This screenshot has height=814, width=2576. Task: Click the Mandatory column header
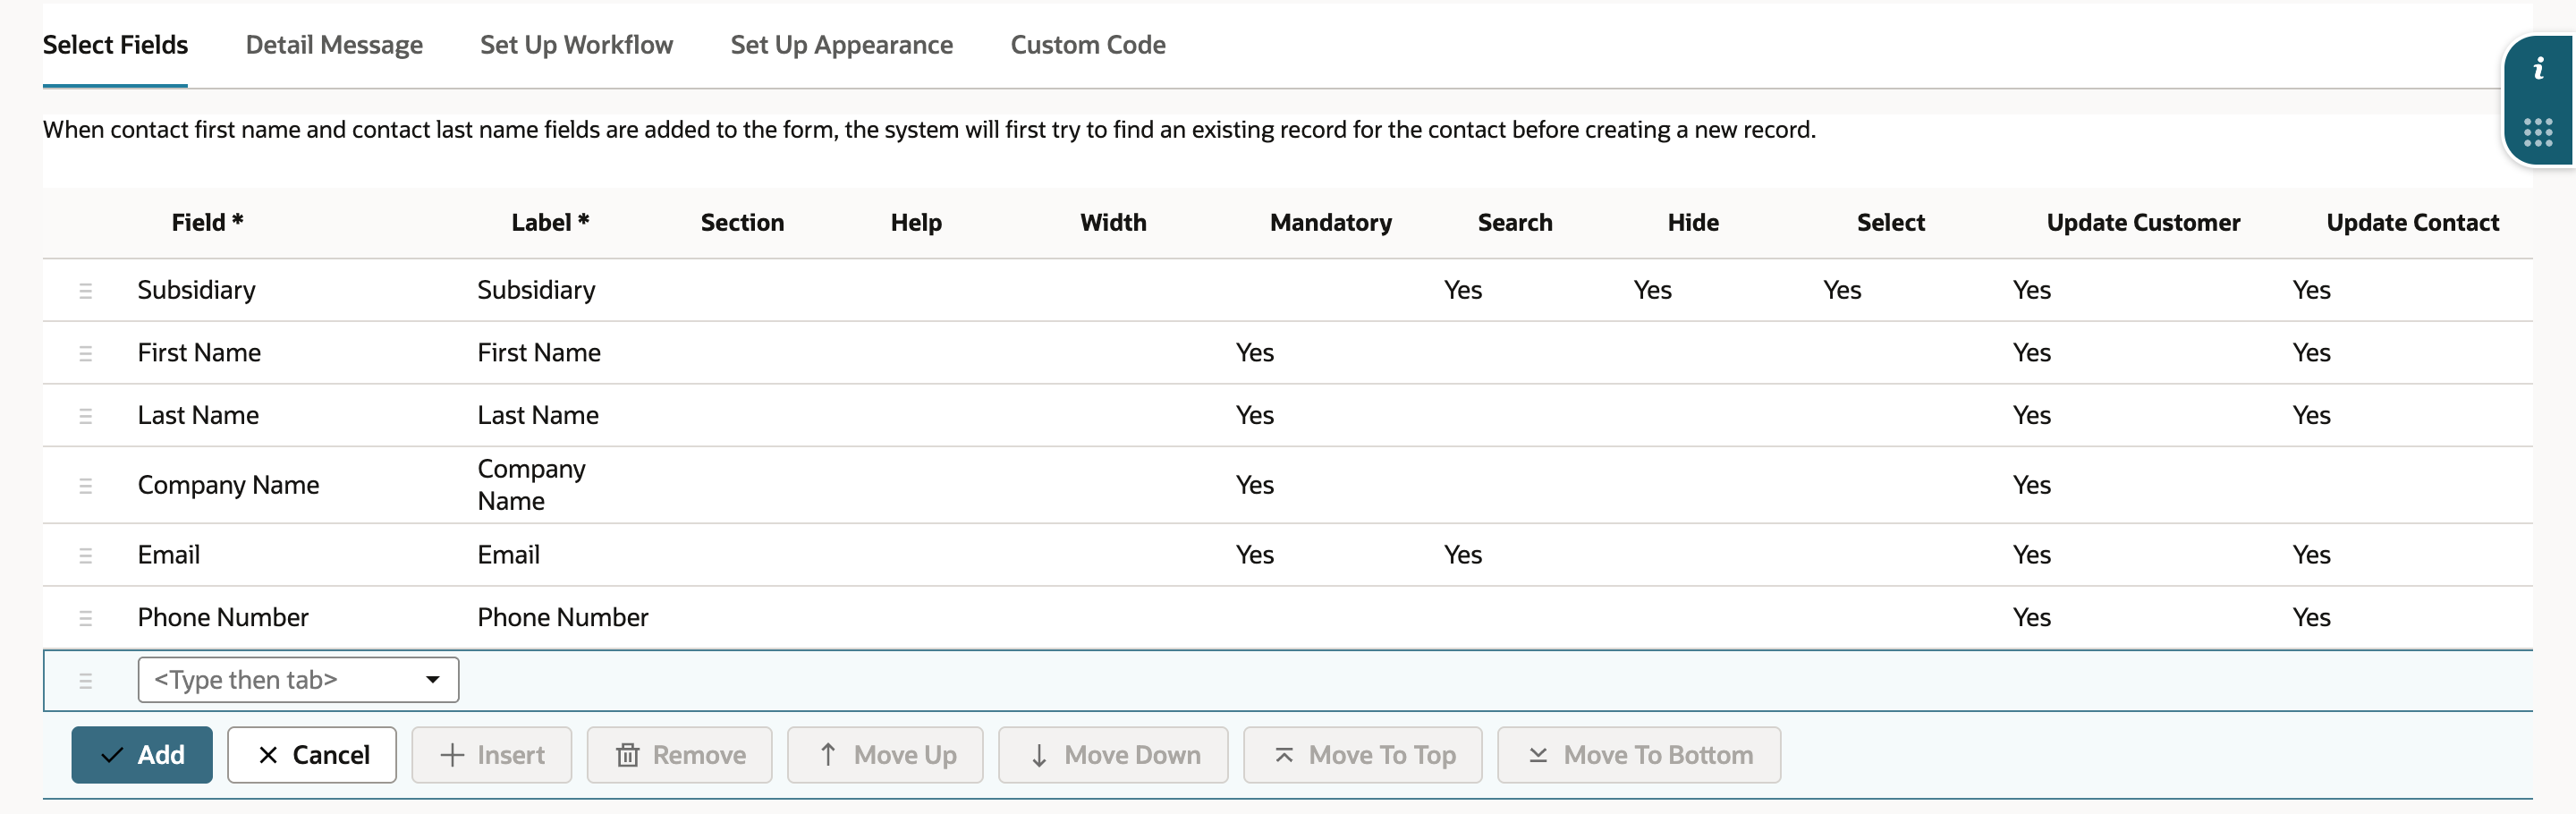click(x=1330, y=223)
